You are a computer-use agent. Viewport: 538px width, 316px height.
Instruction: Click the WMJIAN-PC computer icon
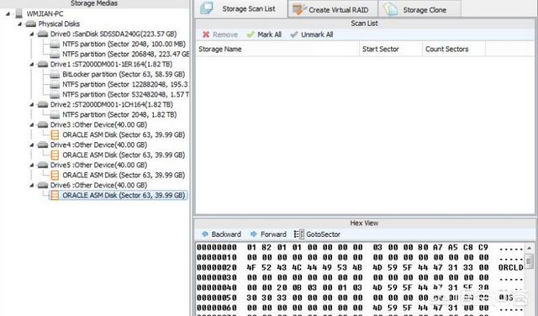coord(18,13)
